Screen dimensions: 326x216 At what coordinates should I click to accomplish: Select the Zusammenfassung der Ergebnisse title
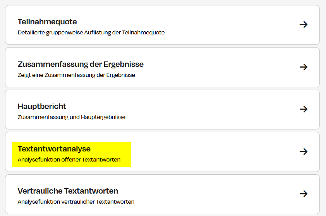pyautogui.click(x=81, y=64)
